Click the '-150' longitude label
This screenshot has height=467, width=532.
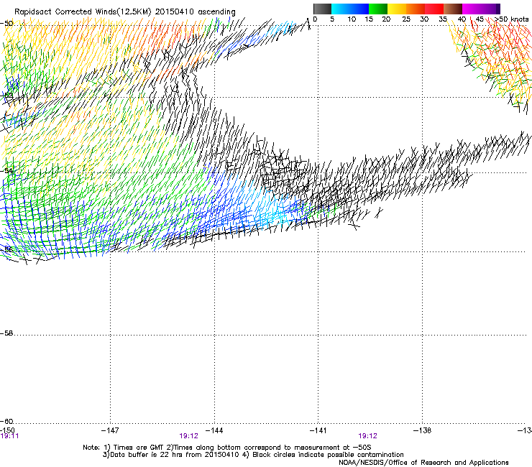click(7, 430)
